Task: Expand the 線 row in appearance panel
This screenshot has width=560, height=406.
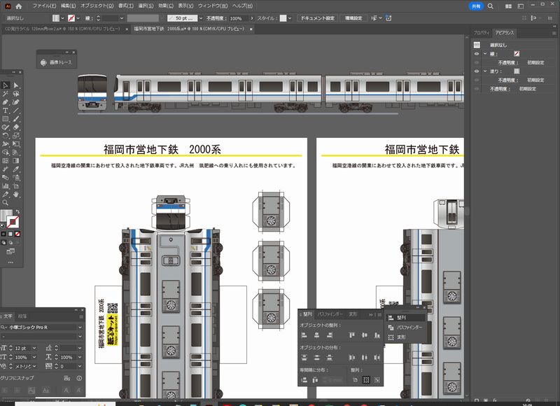Action: point(485,53)
